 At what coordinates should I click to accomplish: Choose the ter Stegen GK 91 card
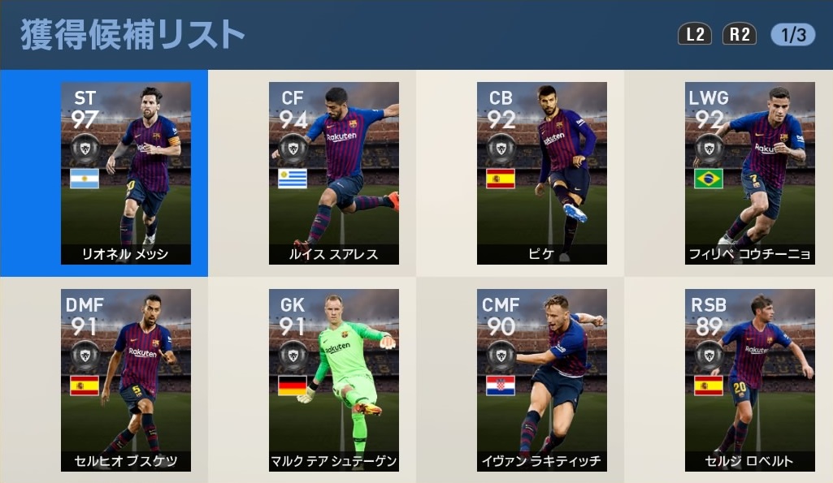[x=334, y=380]
